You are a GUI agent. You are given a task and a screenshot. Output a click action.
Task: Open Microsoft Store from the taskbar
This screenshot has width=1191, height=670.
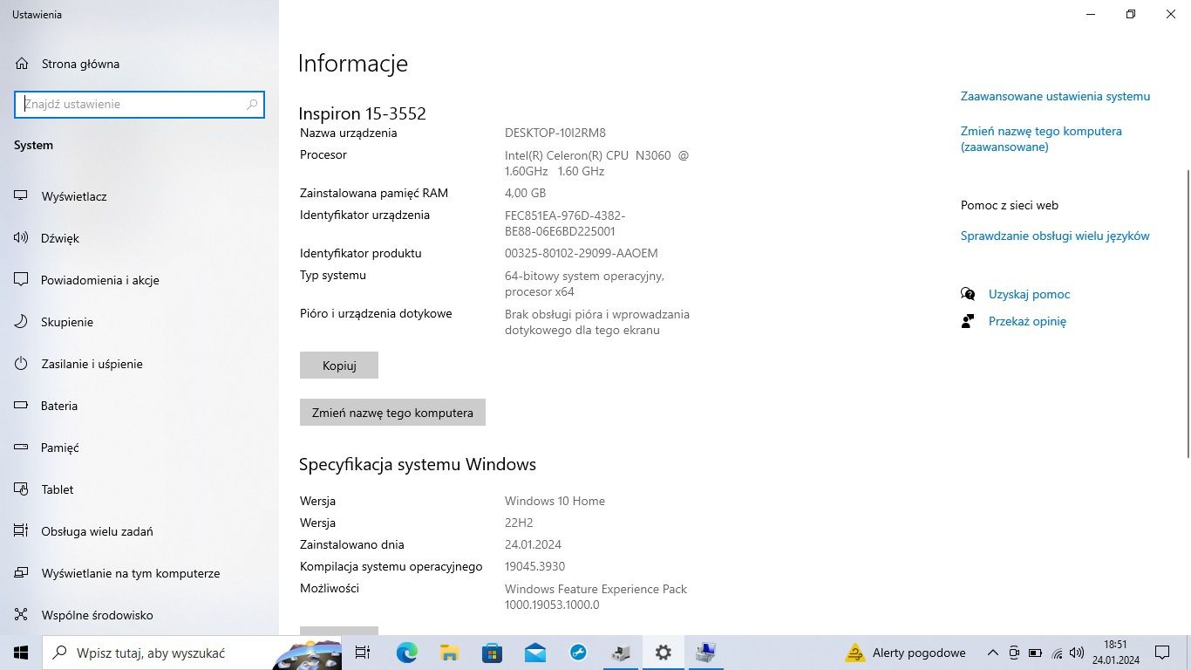[x=492, y=653]
